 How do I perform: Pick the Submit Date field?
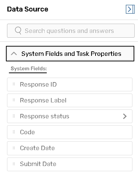70,164
